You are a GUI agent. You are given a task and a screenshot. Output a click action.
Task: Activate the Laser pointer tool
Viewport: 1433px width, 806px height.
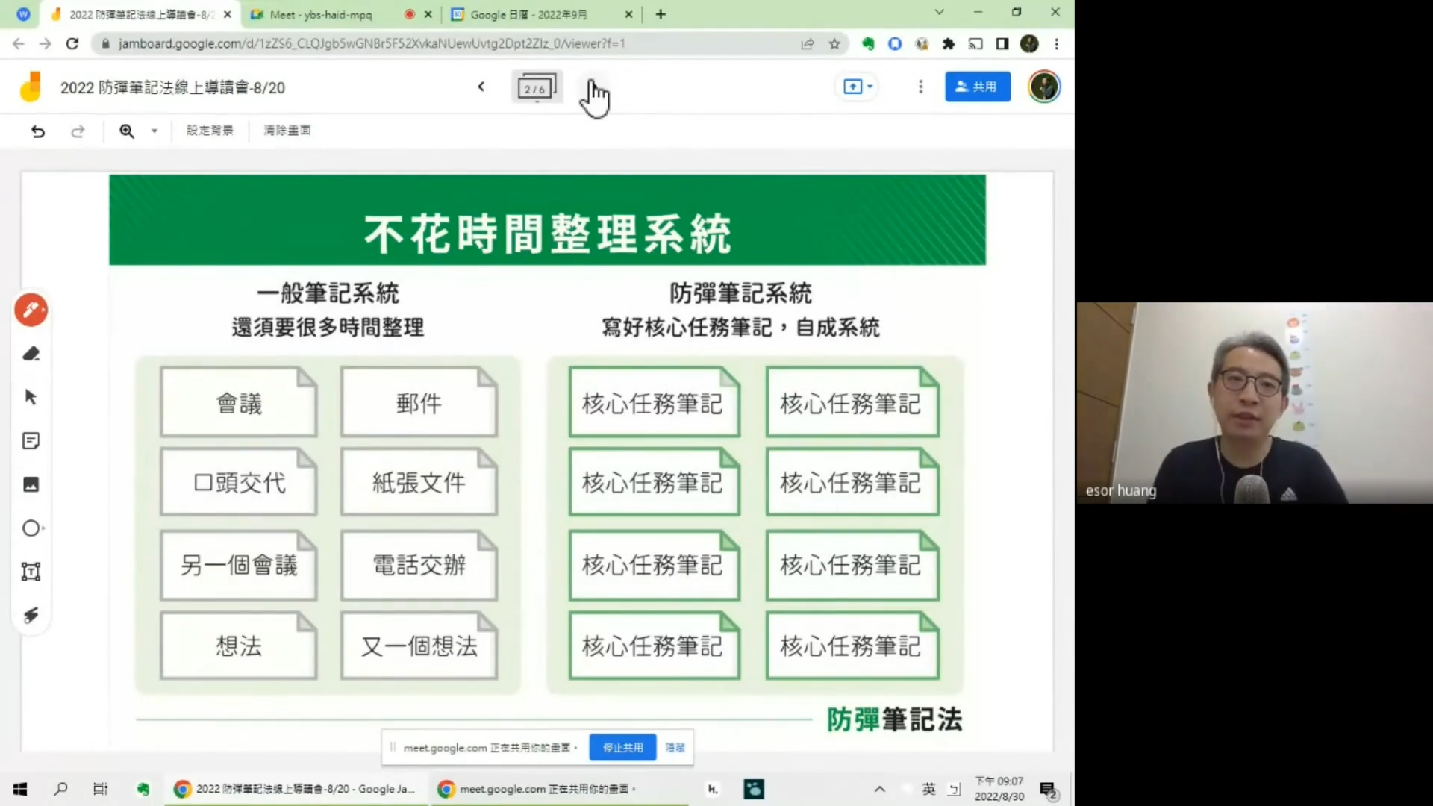point(31,615)
